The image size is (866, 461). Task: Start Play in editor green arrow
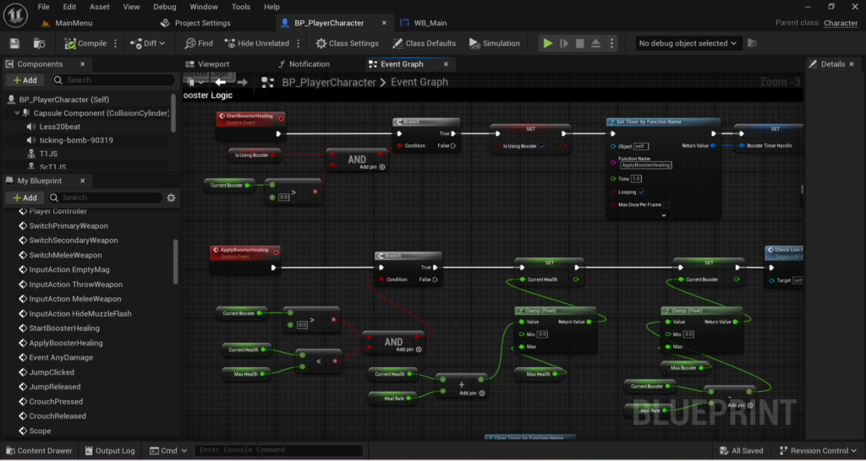pyautogui.click(x=547, y=43)
